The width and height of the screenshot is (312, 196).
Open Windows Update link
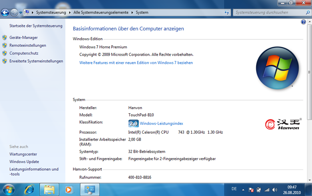click(x=24, y=162)
